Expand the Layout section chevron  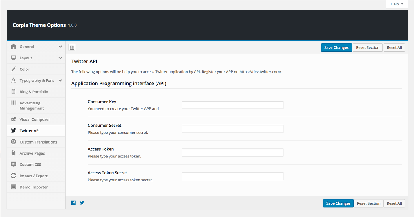60,58
